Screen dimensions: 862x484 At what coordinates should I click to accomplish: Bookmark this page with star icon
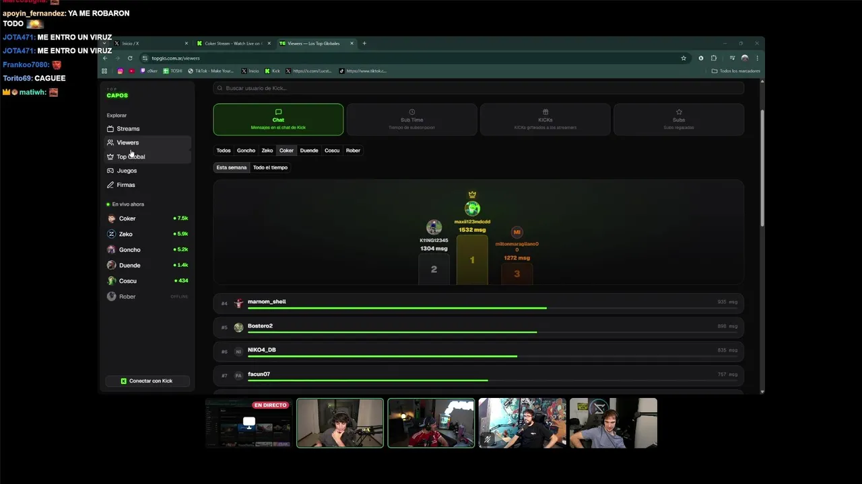pyautogui.click(x=684, y=58)
